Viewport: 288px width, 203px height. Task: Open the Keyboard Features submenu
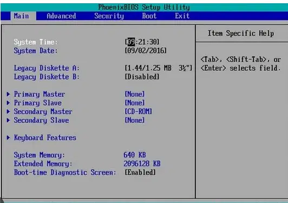click(x=45, y=137)
